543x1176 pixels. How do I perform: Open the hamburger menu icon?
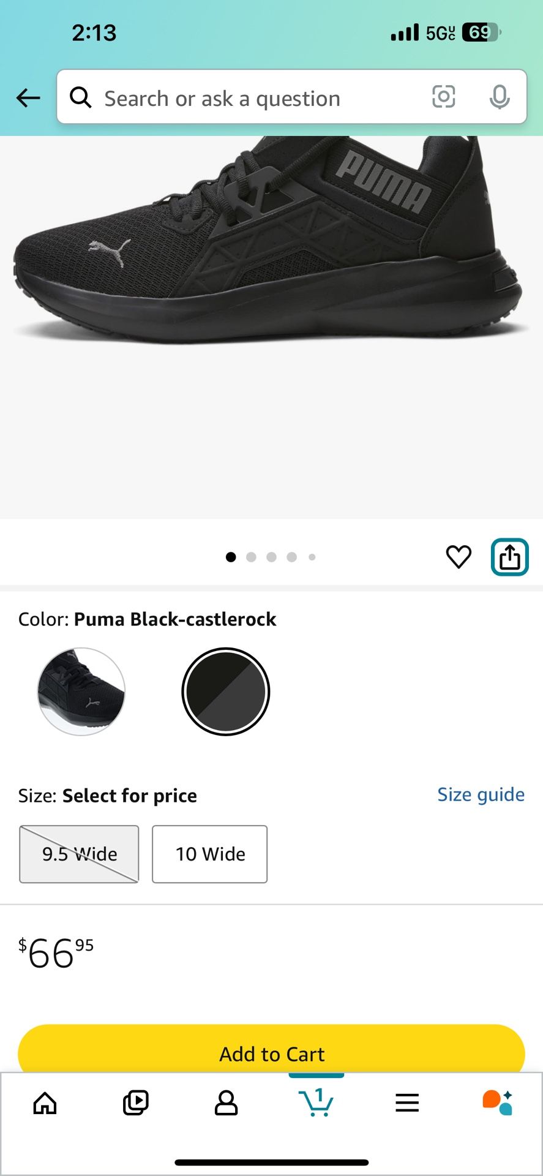point(407,1103)
